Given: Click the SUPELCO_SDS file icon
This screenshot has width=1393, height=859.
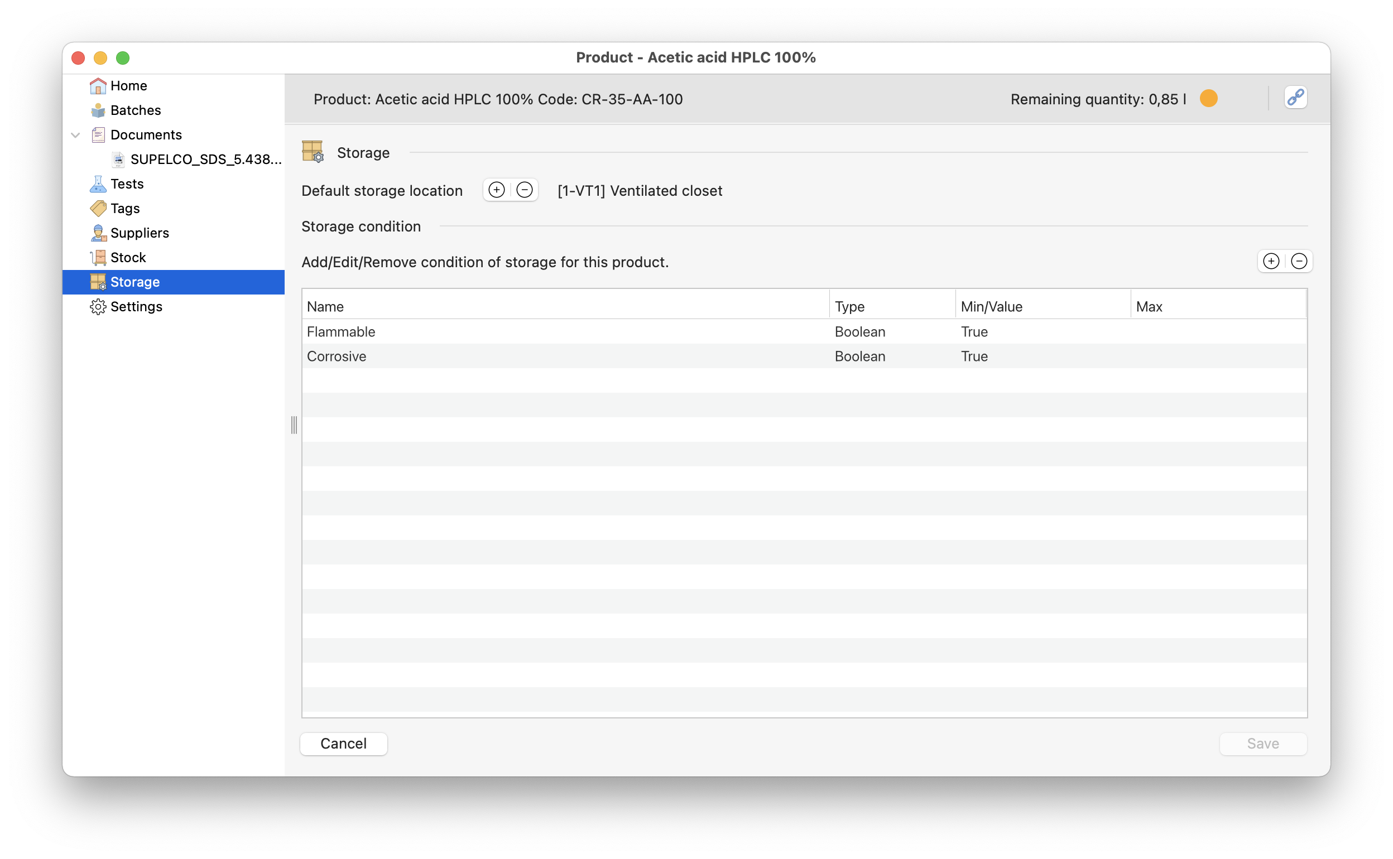Looking at the screenshot, I should (x=118, y=160).
